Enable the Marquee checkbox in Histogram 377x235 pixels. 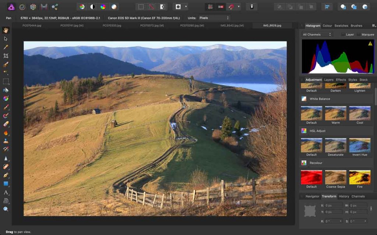click(359, 35)
